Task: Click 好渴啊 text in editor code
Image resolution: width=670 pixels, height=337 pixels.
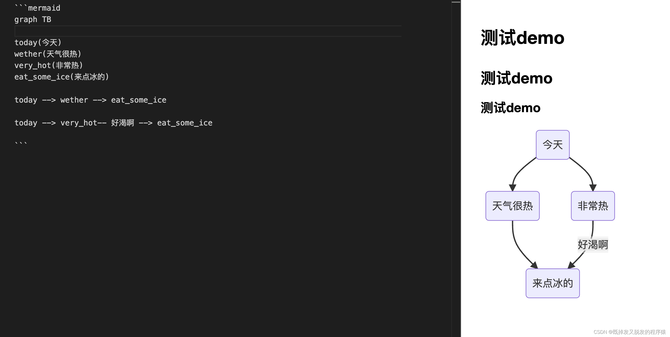Action: click(x=123, y=123)
